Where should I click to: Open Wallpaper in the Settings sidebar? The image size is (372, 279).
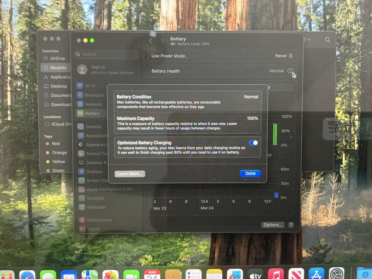point(92,207)
